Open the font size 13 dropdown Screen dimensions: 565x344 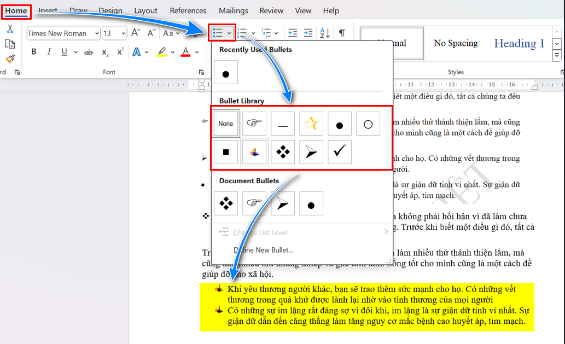(122, 33)
